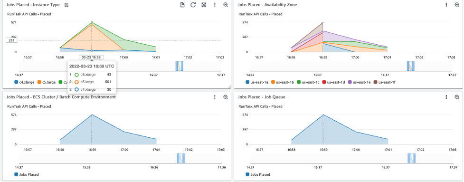Toggle the c4.xlarge legend series
This screenshot has height=182, width=464.
pyautogui.click(x=24, y=82)
